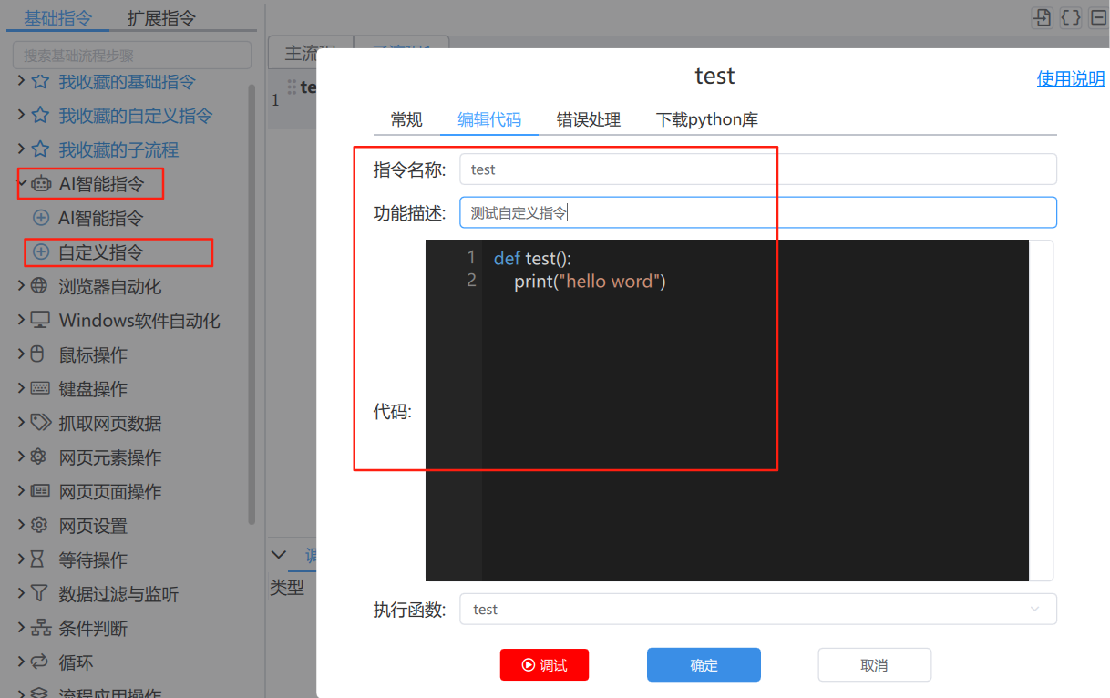Select 条件判断 in the tree
The image size is (1110, 698).
93,628
